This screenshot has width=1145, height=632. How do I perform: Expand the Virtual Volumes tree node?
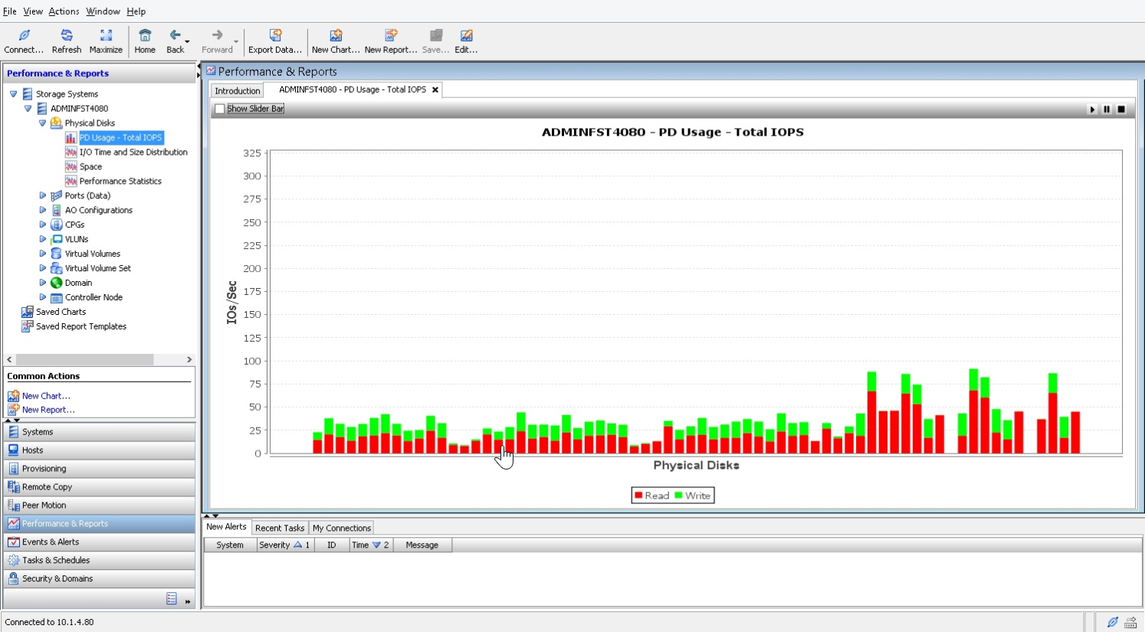[x=43, y=254]
